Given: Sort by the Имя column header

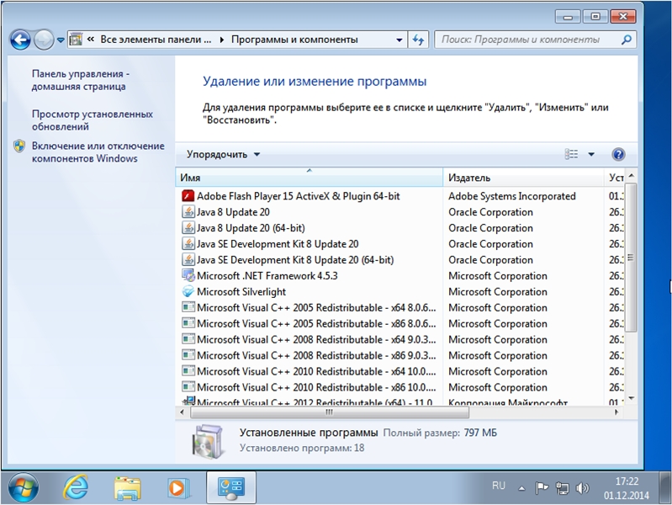Looking at the screenshot, I should pos(309,178).
